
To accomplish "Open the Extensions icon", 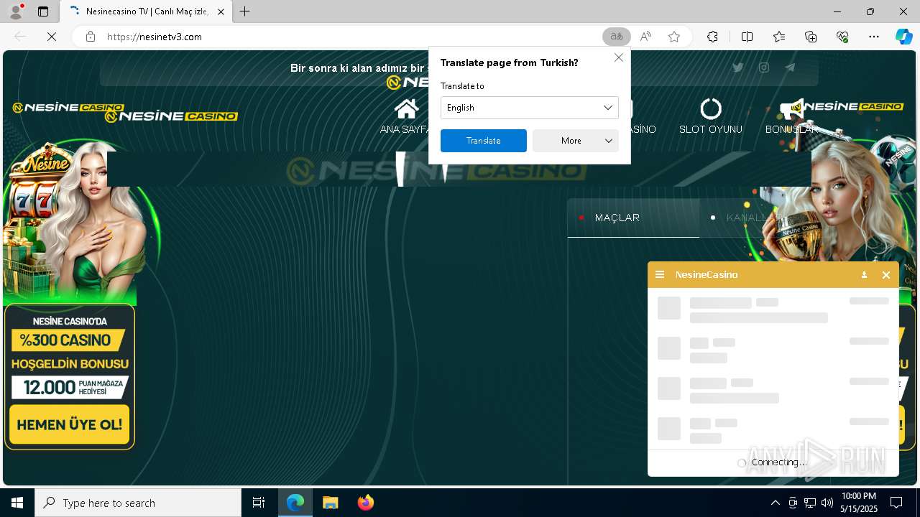I will click(x=712, y=37).
